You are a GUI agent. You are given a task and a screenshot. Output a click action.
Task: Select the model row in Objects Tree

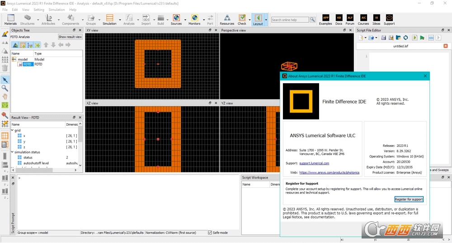pyautogui.click(x=47, y=59)
